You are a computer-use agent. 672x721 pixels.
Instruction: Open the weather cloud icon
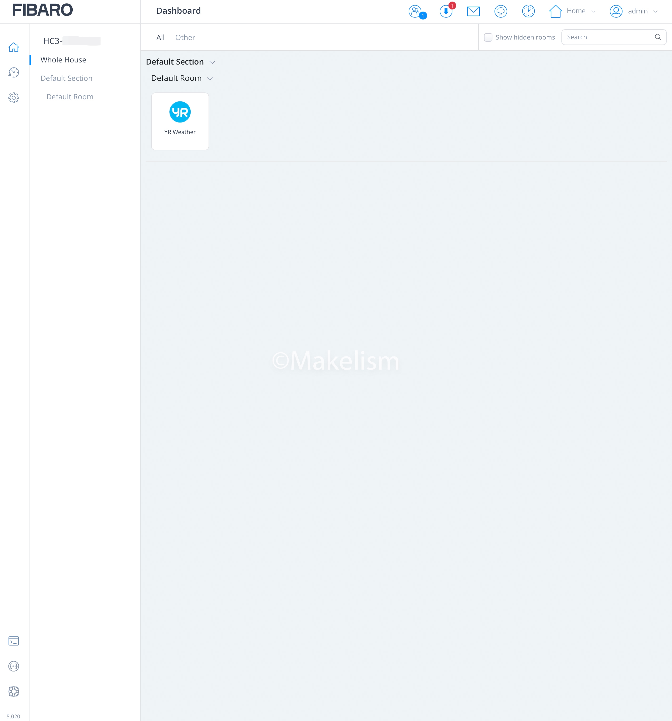(x=501, y=11)
